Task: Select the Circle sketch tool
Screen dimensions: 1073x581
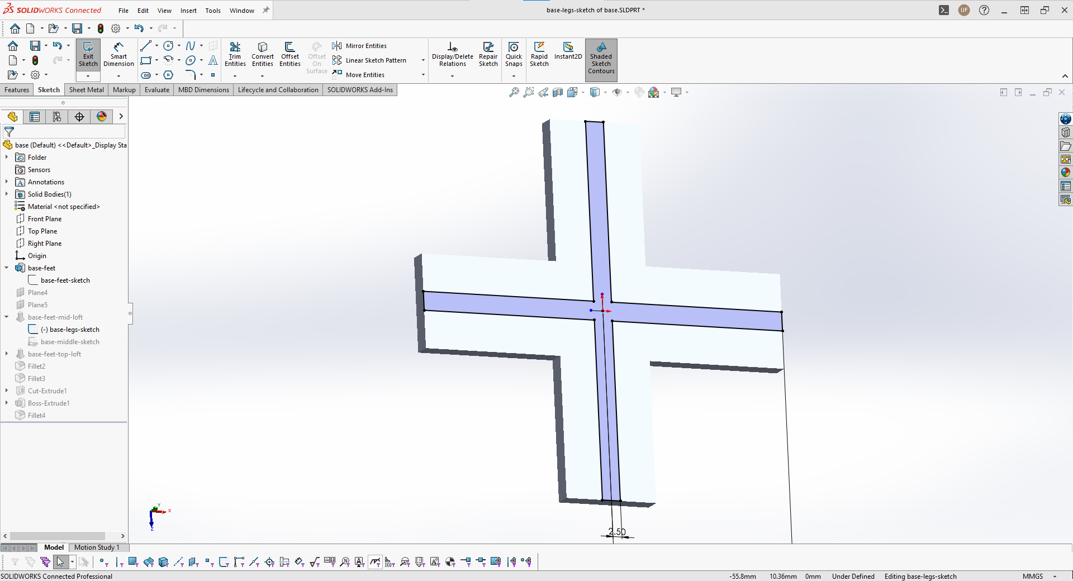Action: [x=168, y=46]
